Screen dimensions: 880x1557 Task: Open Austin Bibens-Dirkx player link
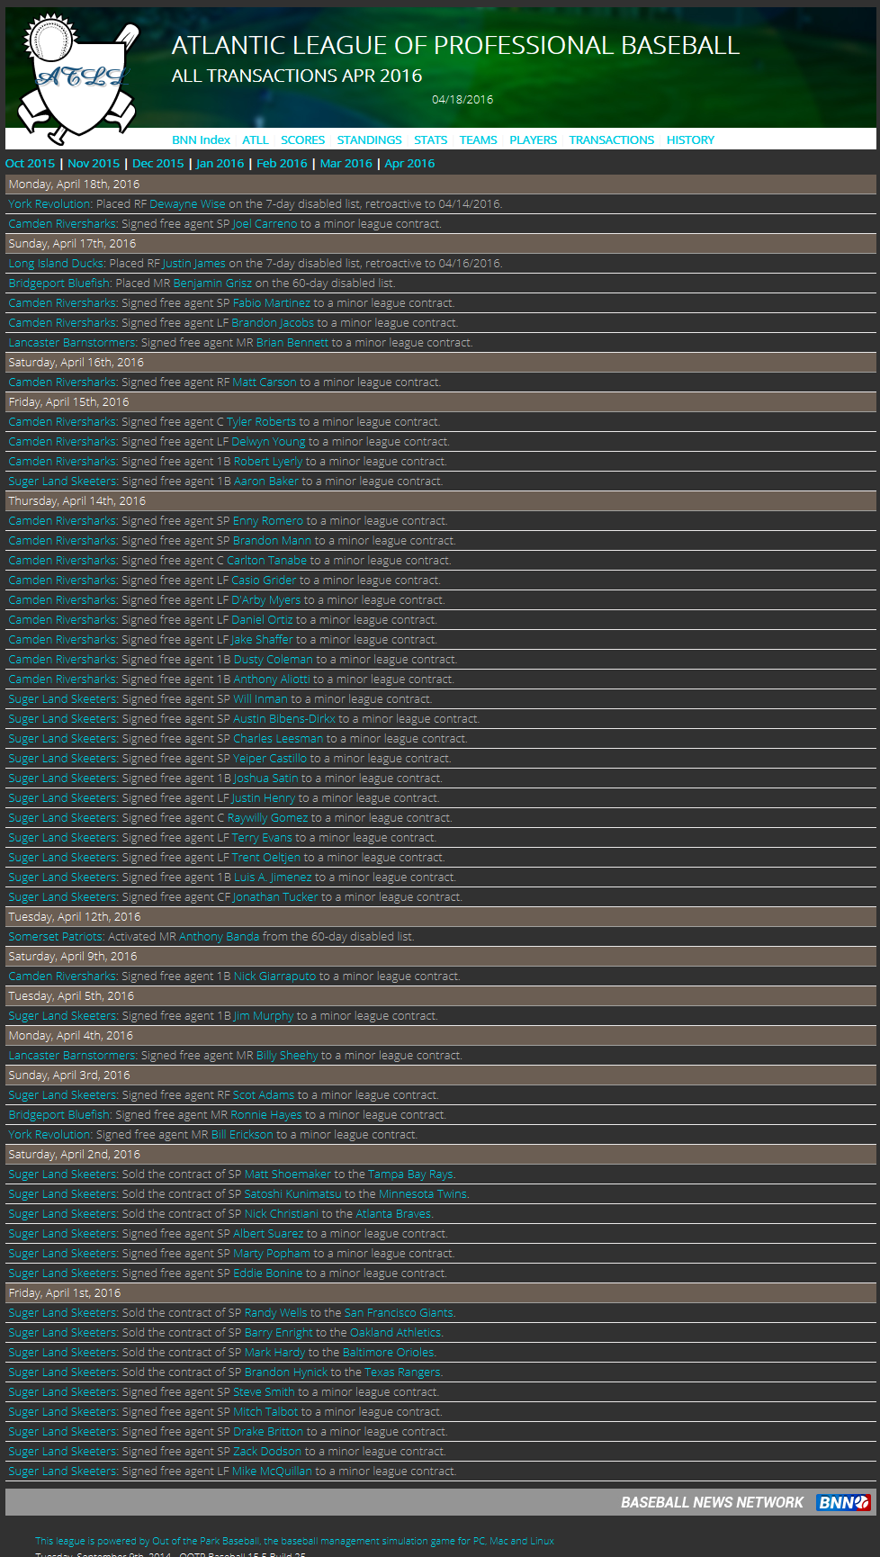(283, 719)
